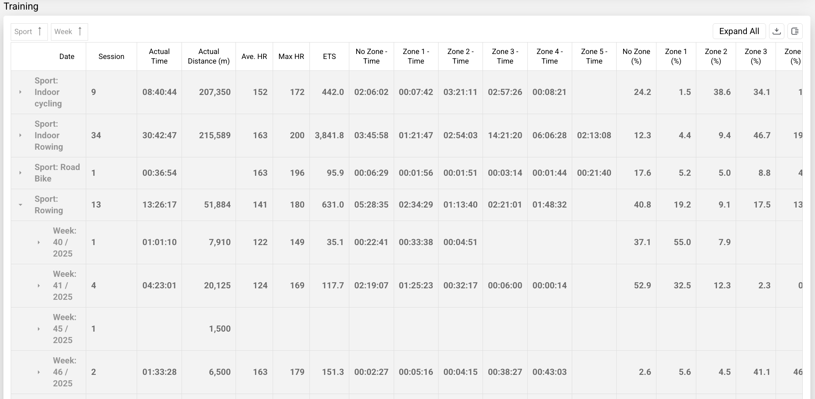Sort by Max HR column header
Viewport: 815px width, 399px height.
(x=291, y=56)
